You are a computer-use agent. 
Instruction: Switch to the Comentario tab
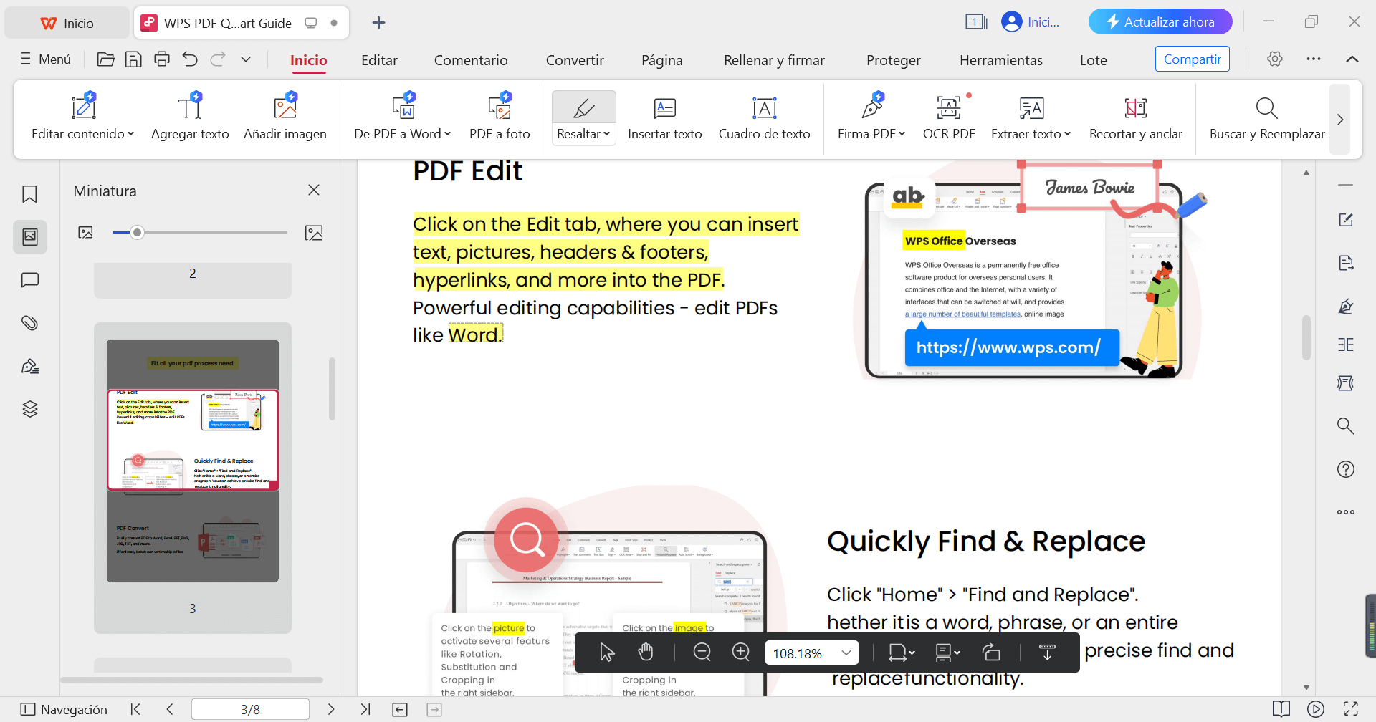tap(471, 60)
